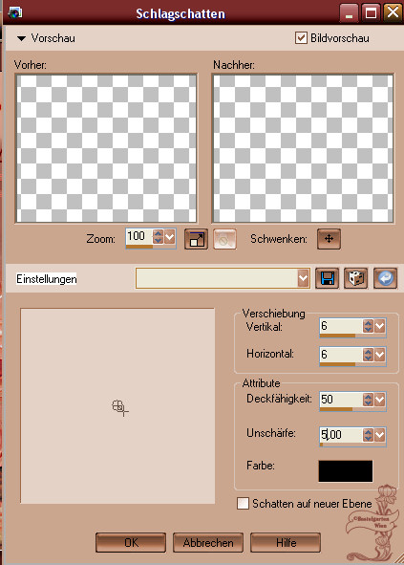Click the application icon in title bar
Screen dimensions: 404x565
coord(14,12)
